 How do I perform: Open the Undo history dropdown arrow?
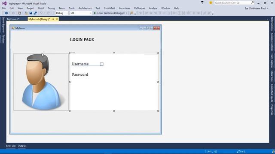tap(45, 13)
